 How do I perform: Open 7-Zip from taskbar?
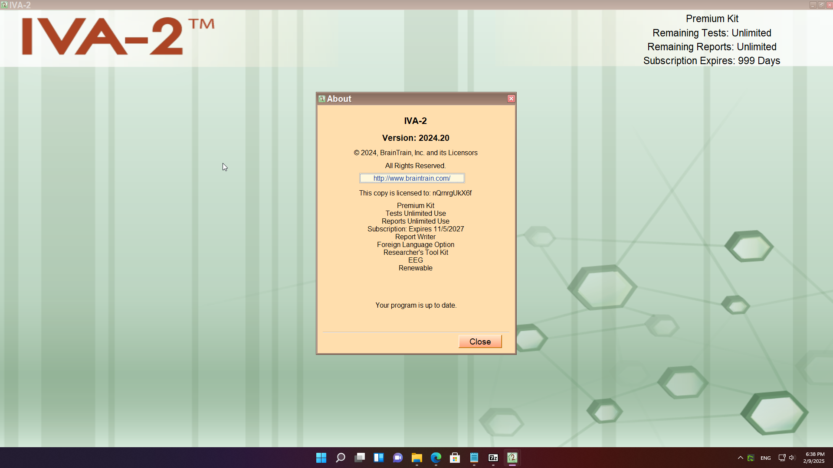(x=493, y=458)
